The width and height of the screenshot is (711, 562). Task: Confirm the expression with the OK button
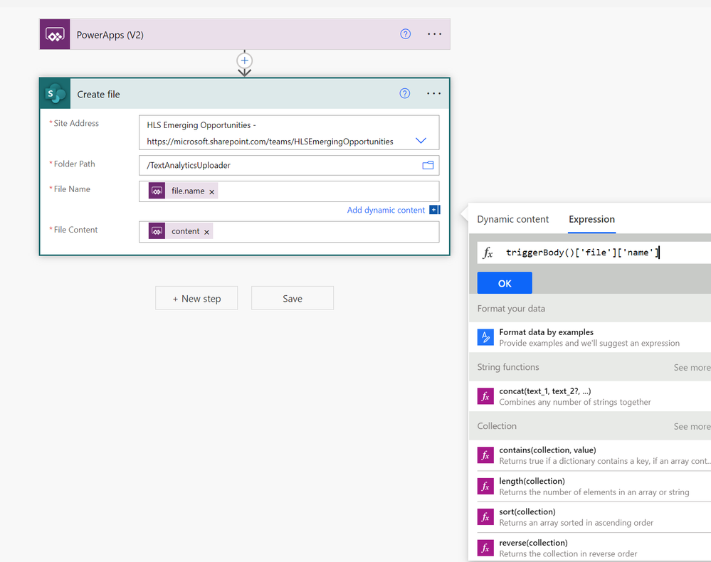pyautogui.click(x=505, y=283)
